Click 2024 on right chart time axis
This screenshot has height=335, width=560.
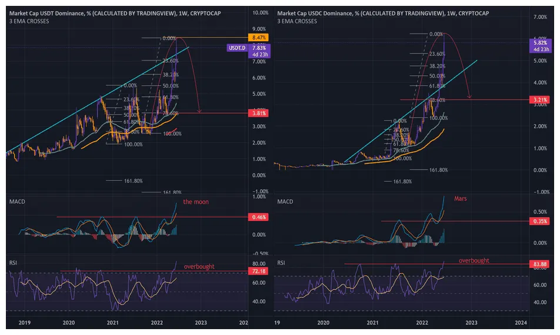(520, 323)
